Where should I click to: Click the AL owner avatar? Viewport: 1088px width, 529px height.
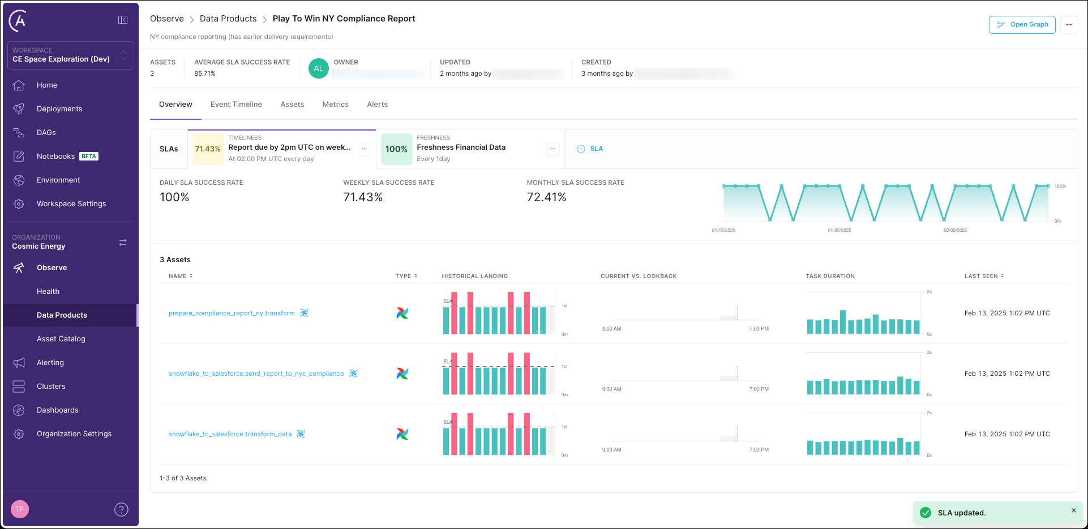point(318,68)
